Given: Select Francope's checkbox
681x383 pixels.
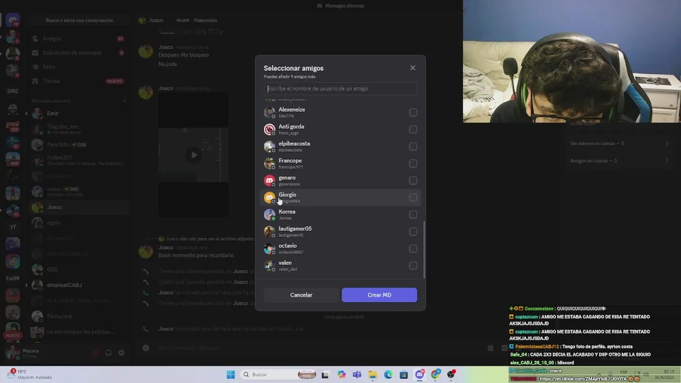Looking at the screenshot, I should pyautogui.click(x=413, y=164).
